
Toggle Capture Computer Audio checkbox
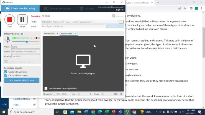(6, 62)
